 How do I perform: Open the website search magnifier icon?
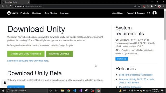point(149,13)
